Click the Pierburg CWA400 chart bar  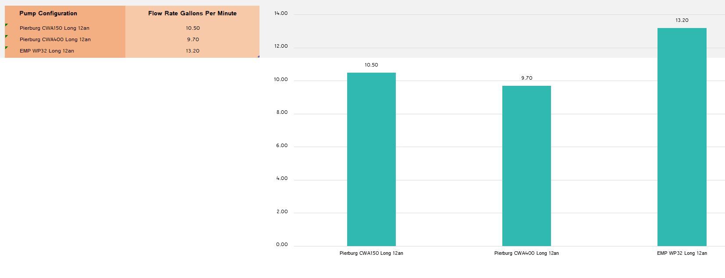click(x=526, y=166)
